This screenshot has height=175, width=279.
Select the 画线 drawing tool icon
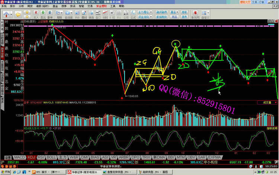[84, 15]
